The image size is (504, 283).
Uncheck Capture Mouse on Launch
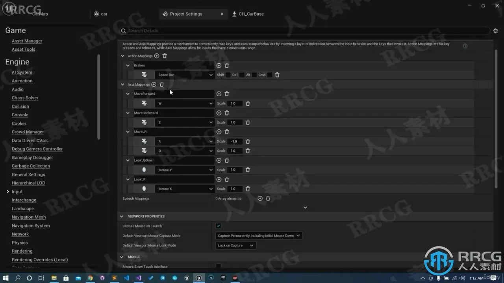click(218, 226)
